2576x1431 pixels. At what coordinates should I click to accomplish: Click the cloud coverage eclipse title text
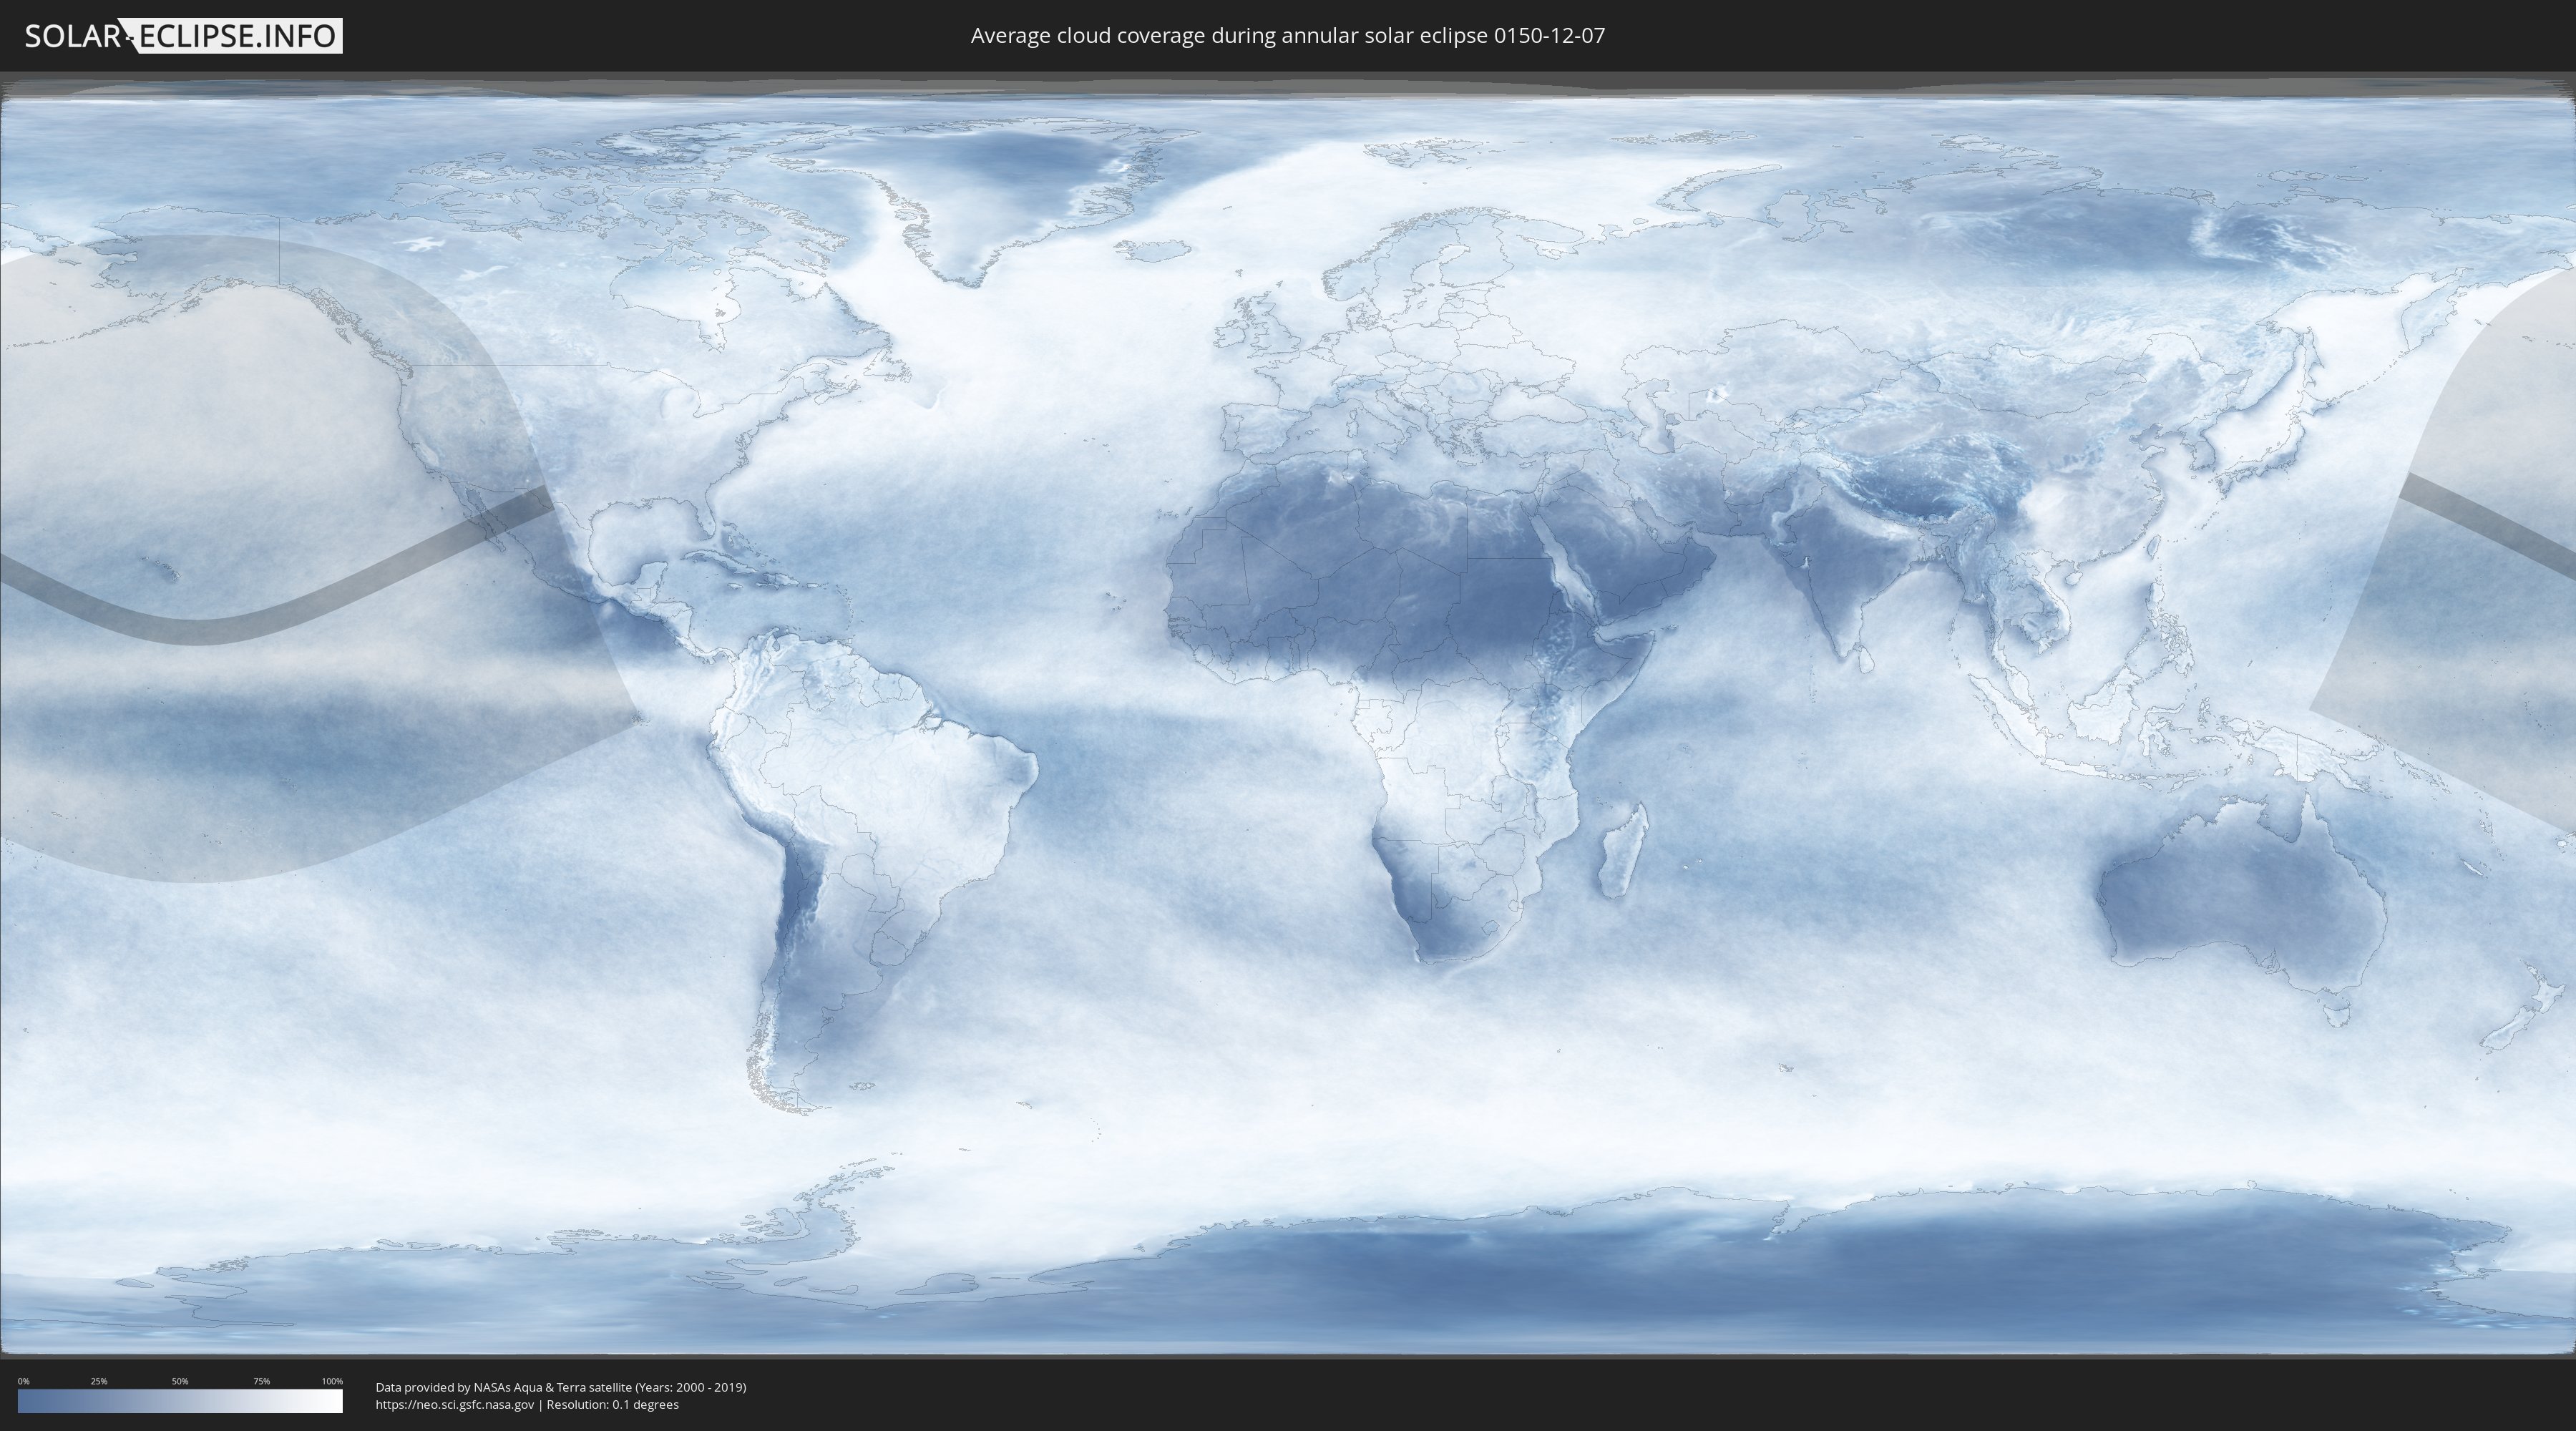[1288, 36]
